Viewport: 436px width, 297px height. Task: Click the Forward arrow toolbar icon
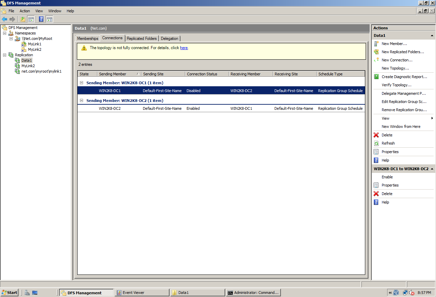pos(12,19)
